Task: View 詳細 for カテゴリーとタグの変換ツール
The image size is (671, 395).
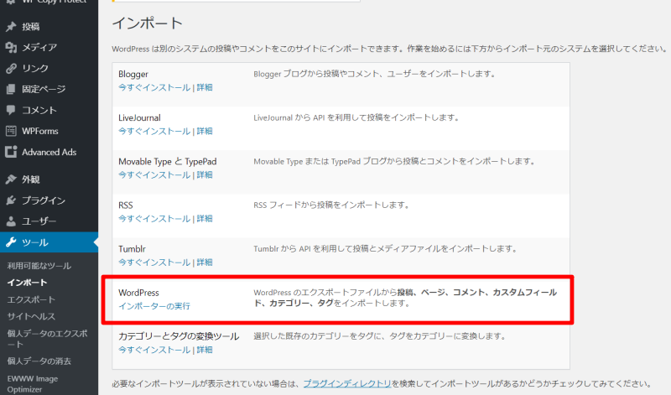Action: coord(205,350)
